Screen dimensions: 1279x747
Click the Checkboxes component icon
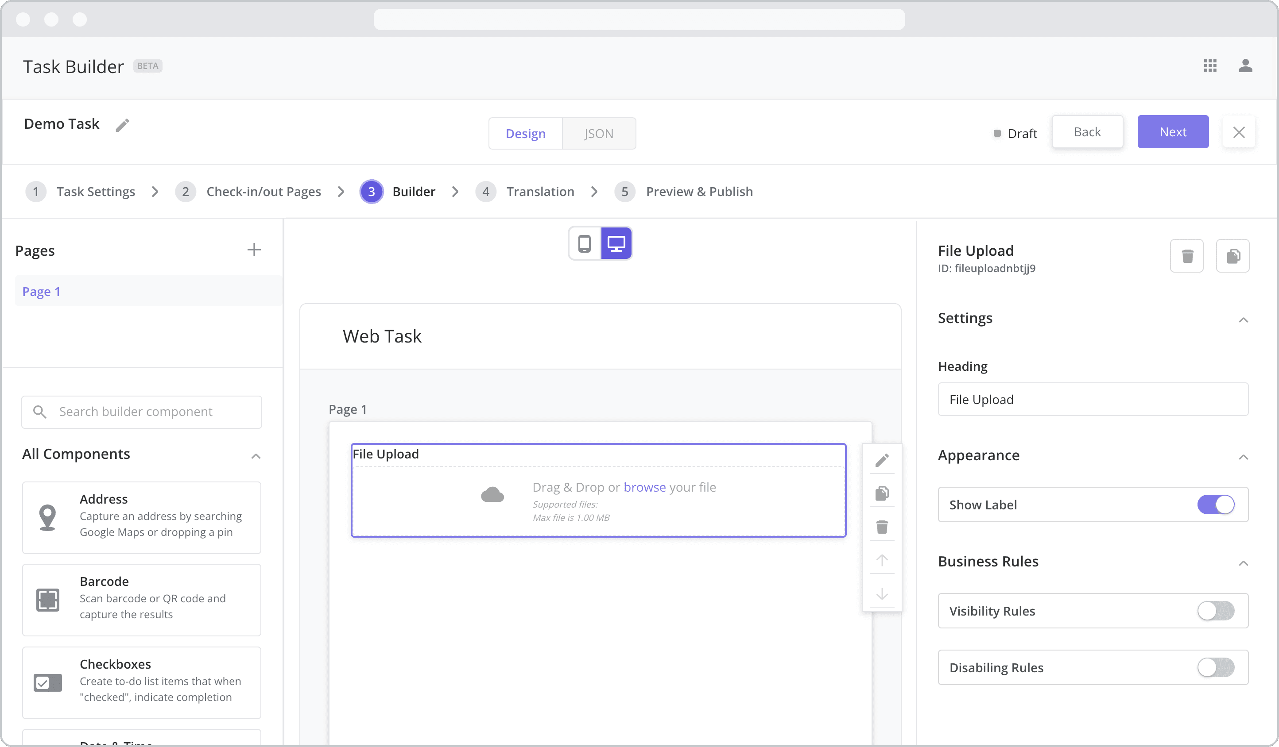coord(48,683)
